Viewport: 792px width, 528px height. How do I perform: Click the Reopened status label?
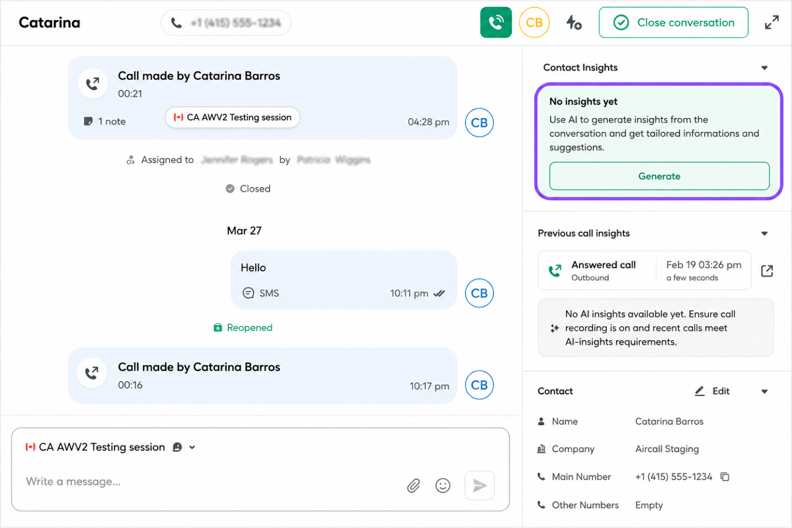[243, 327]
